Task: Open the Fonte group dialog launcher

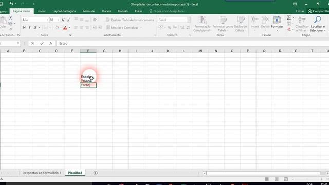Action: pyautogui.click(x=70, y=35)
